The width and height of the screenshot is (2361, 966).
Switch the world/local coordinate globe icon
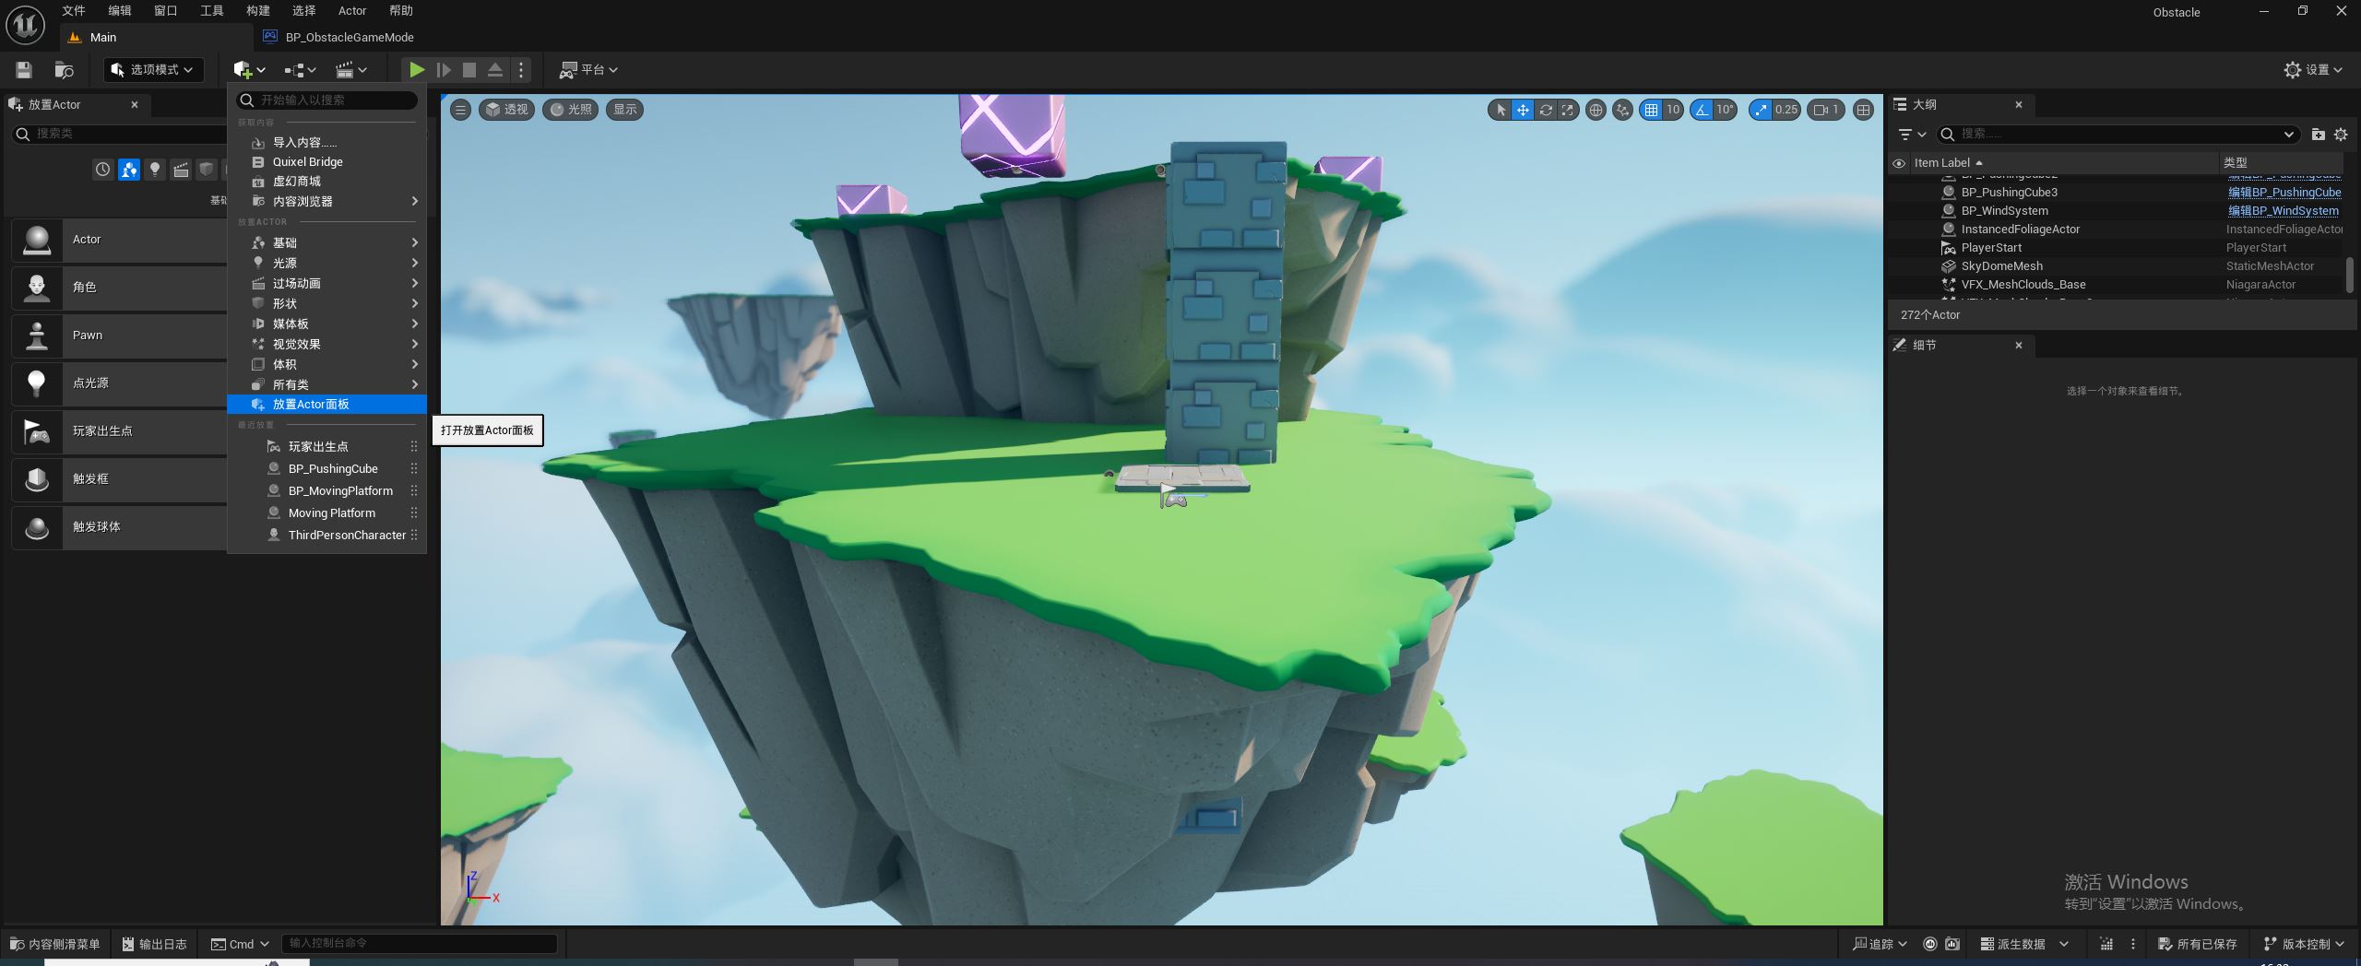[x=1596, y=110]
